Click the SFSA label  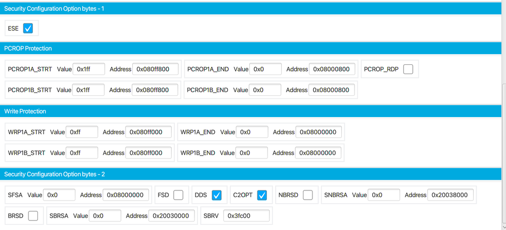16,195
